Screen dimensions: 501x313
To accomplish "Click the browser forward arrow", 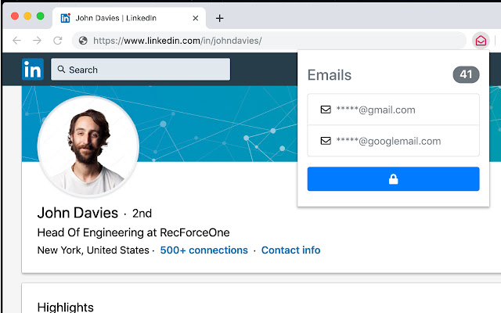I will (37, 41).
